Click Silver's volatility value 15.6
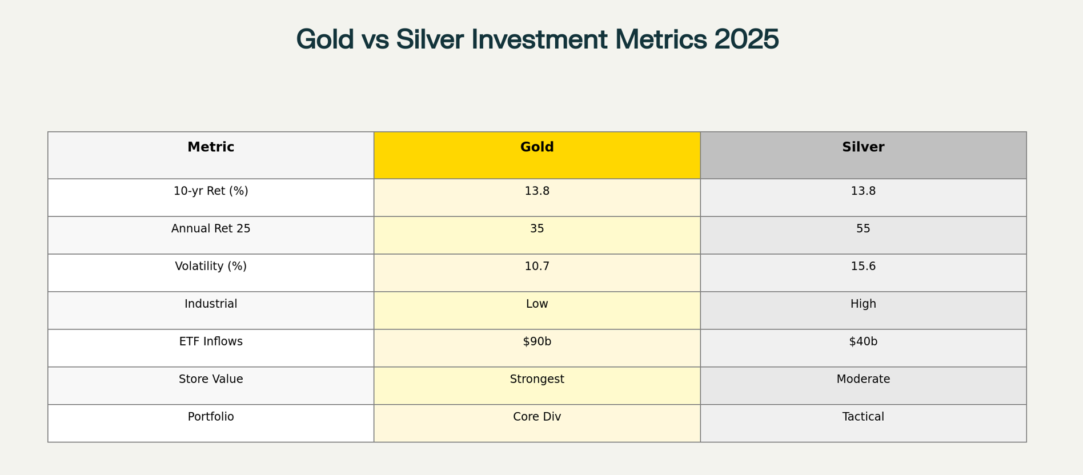 click(x=863, y=267)
